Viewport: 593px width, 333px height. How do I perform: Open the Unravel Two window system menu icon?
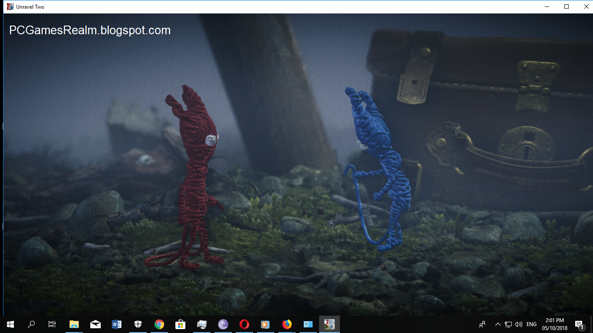click(x=10, y=7)
